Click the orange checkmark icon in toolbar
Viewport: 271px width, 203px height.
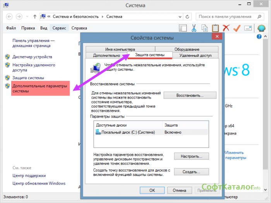(x=237, y=28)
